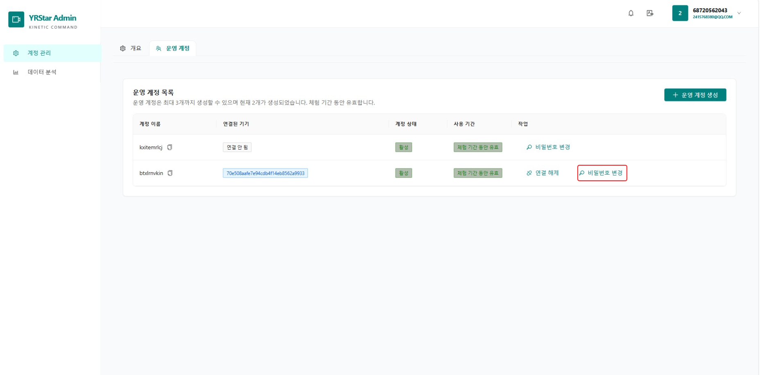760x375 pixels.
Task: Click the image-add icon beside the bell
Action: click(650, 13)
